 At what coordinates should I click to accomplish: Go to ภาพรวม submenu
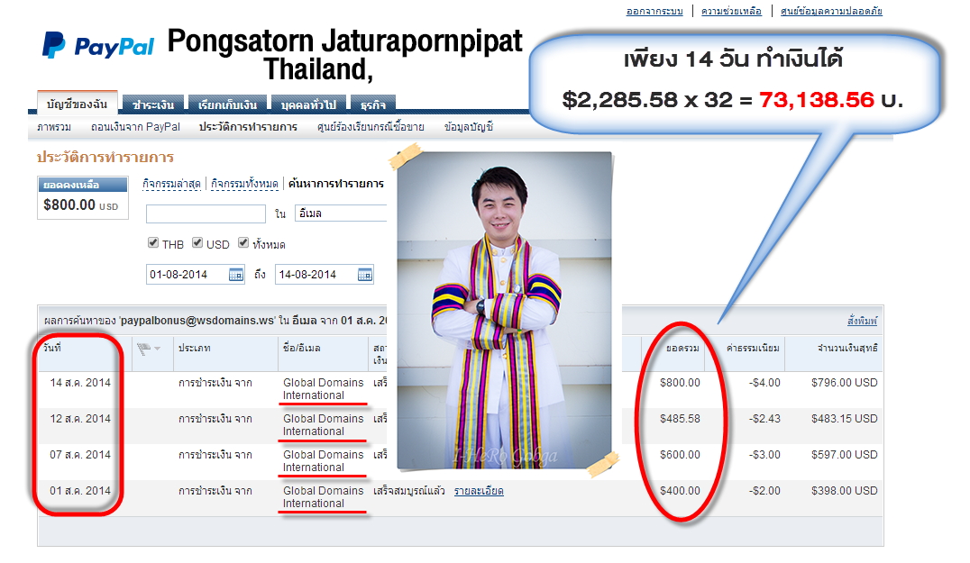tap(54, 127)
